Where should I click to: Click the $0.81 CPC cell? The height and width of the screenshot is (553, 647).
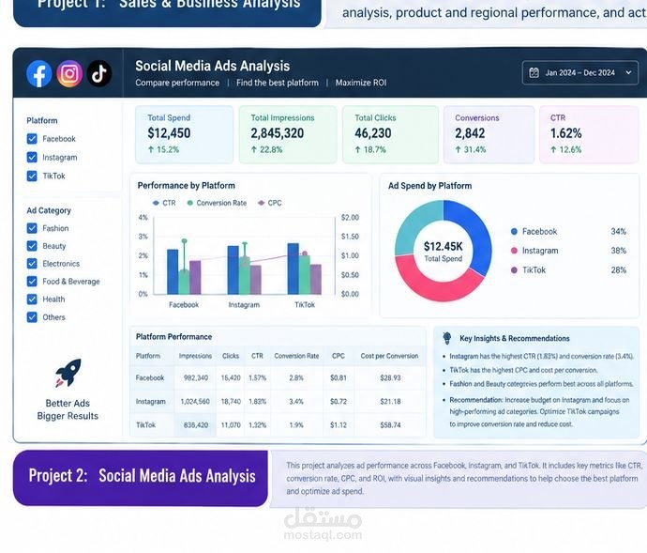tap(339, 377)
